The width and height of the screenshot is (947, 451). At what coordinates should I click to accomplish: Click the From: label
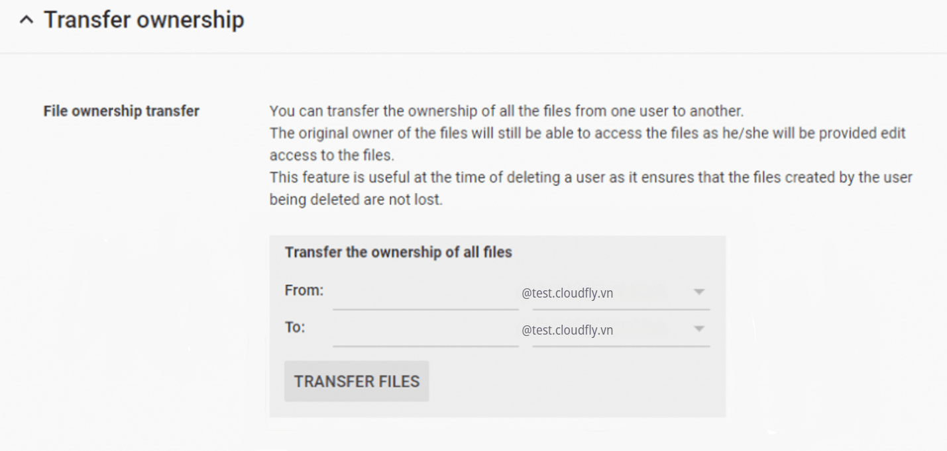304,290
